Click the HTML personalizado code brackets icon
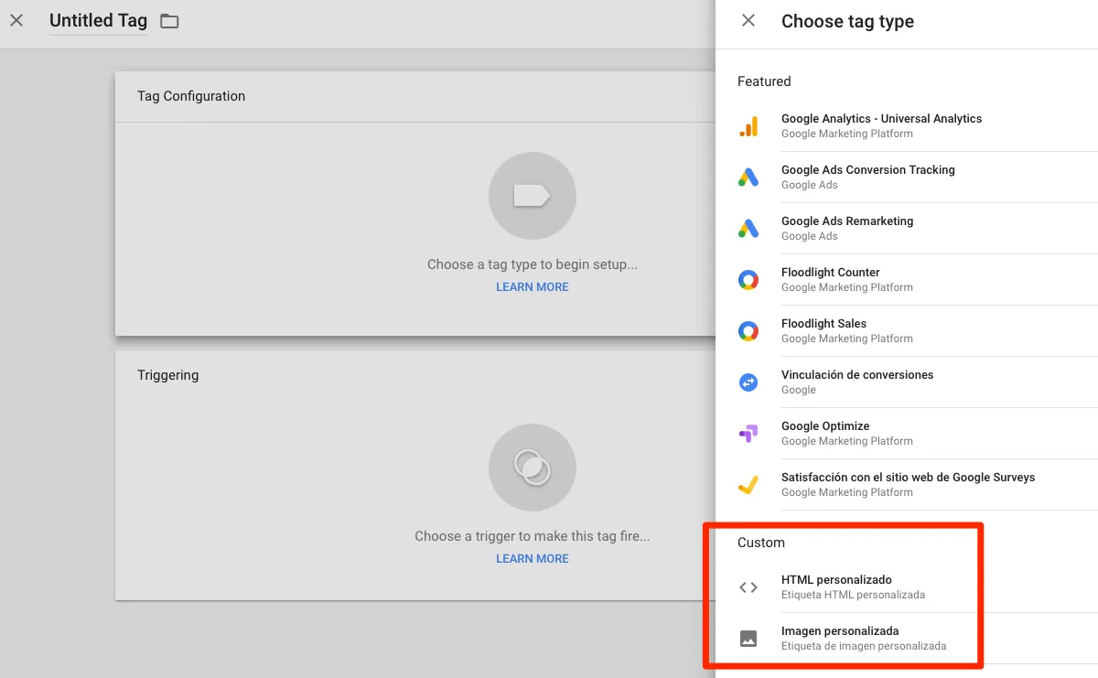Viewport: 1098px width, 678px height. (748, 587)
